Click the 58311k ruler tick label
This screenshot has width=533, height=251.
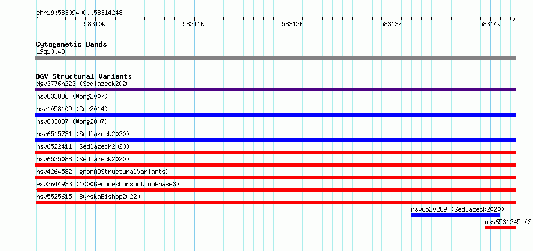pos(194,24)
